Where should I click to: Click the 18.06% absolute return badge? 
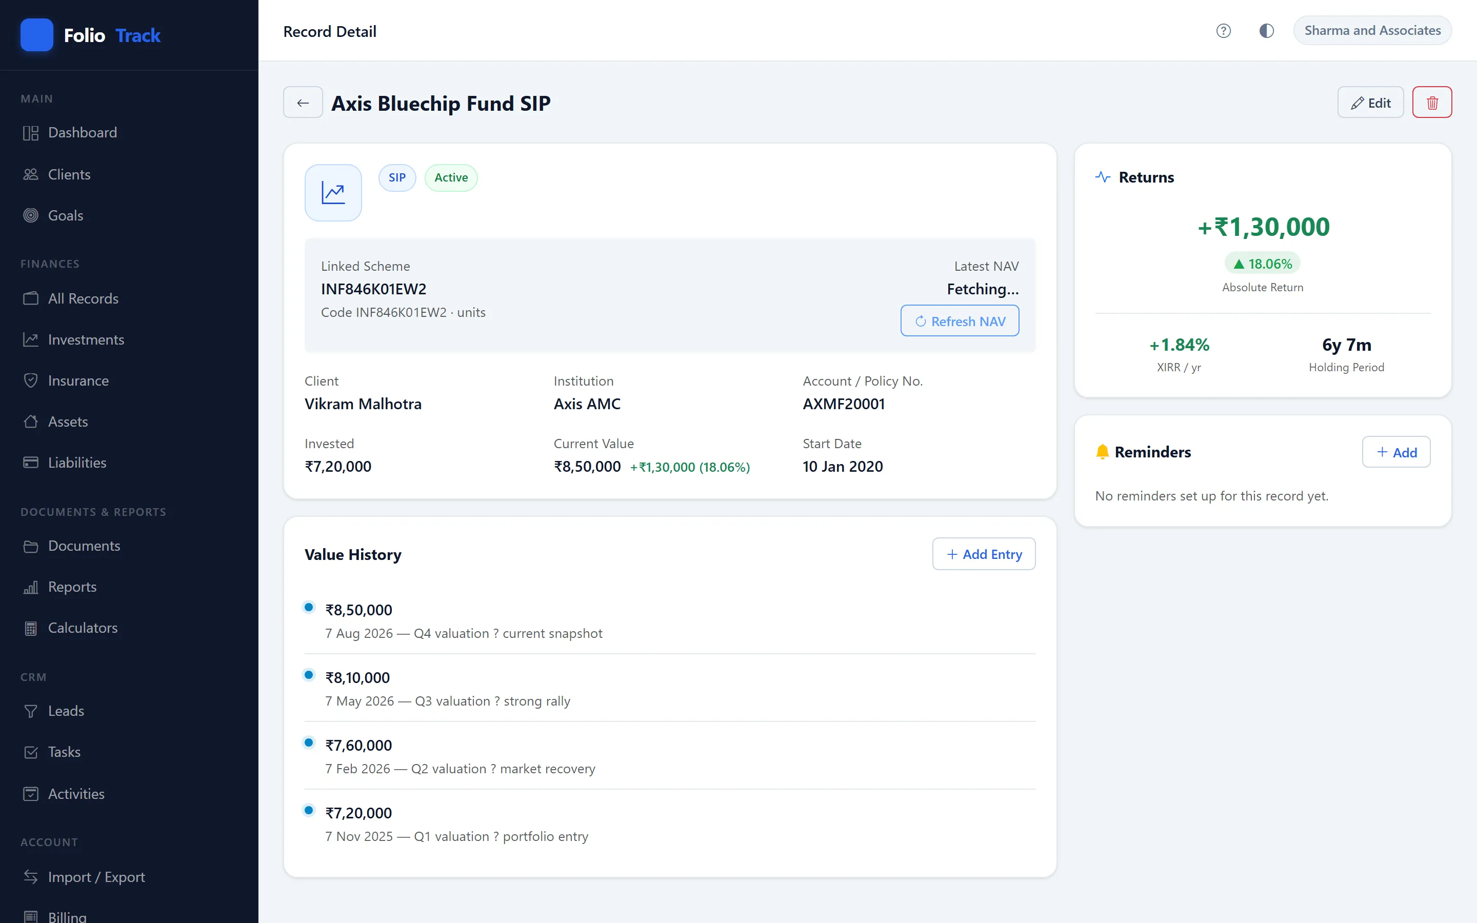(x=1262, y=264)
